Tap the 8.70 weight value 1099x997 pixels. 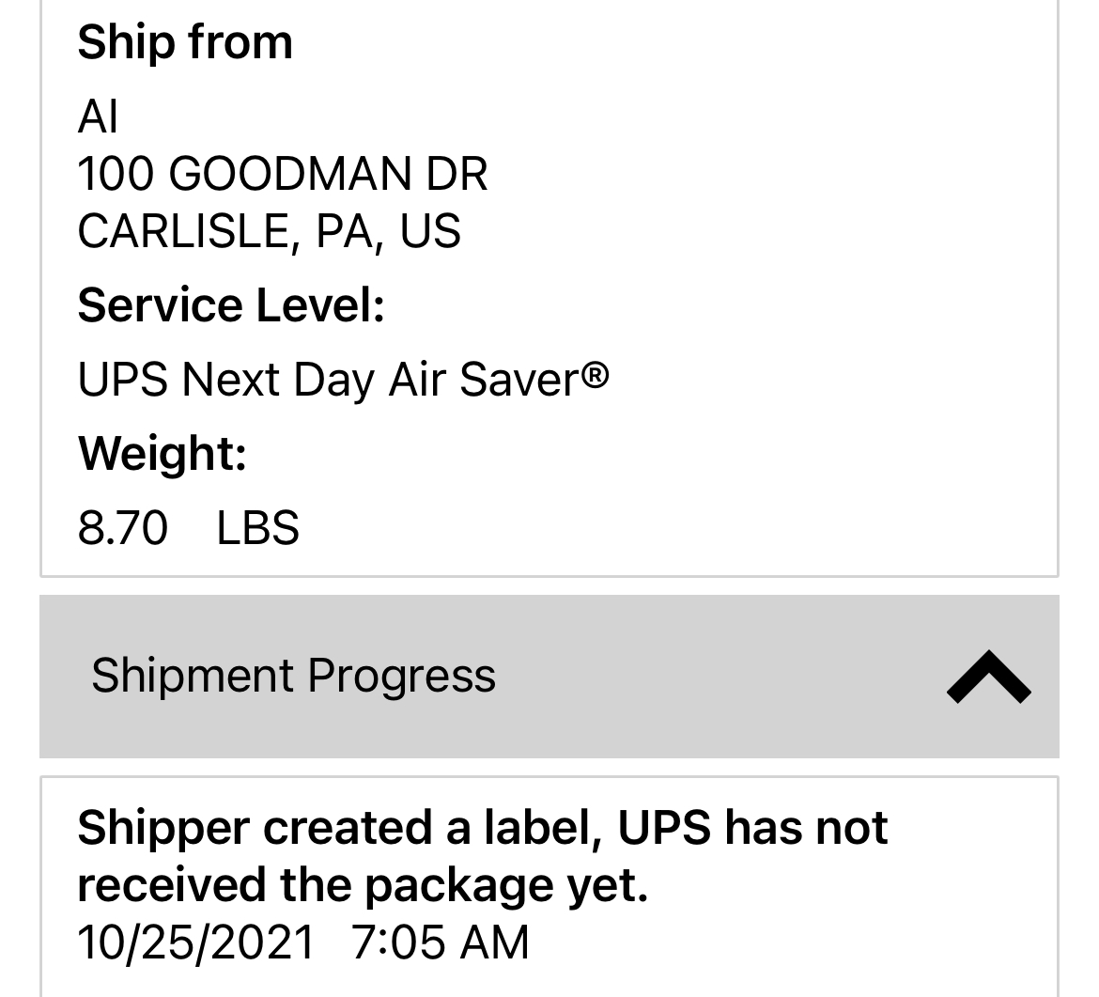(x=122, y=527)
